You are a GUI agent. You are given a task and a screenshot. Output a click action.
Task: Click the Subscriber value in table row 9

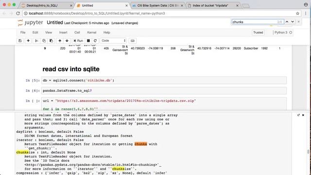[x=251, y=48]
